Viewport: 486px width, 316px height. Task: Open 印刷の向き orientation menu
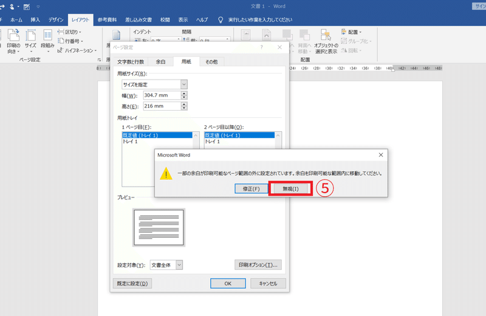(13, 41)
